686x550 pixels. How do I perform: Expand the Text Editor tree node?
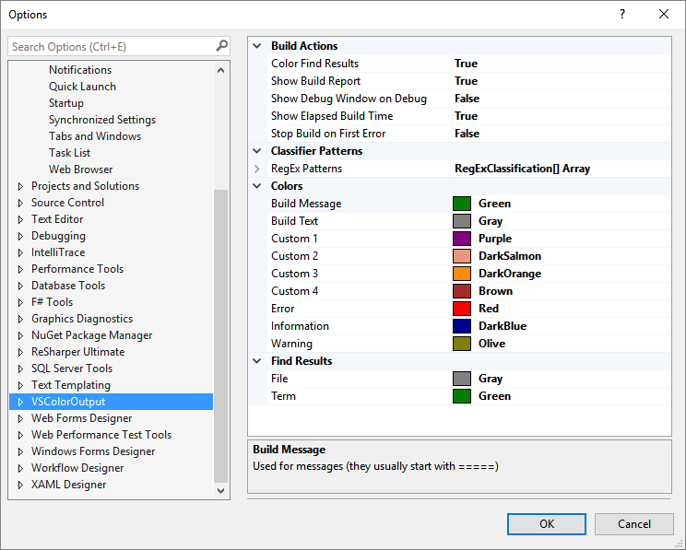click(20, 219)
